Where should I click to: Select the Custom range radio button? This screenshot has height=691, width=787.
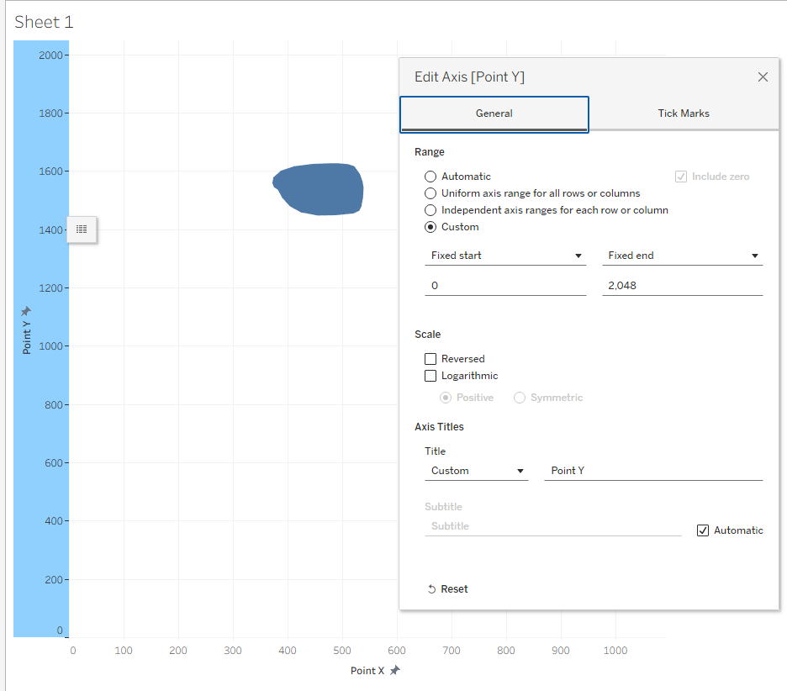[430, 227]
